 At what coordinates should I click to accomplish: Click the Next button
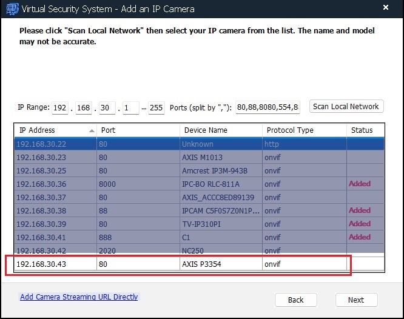(356, 300)
